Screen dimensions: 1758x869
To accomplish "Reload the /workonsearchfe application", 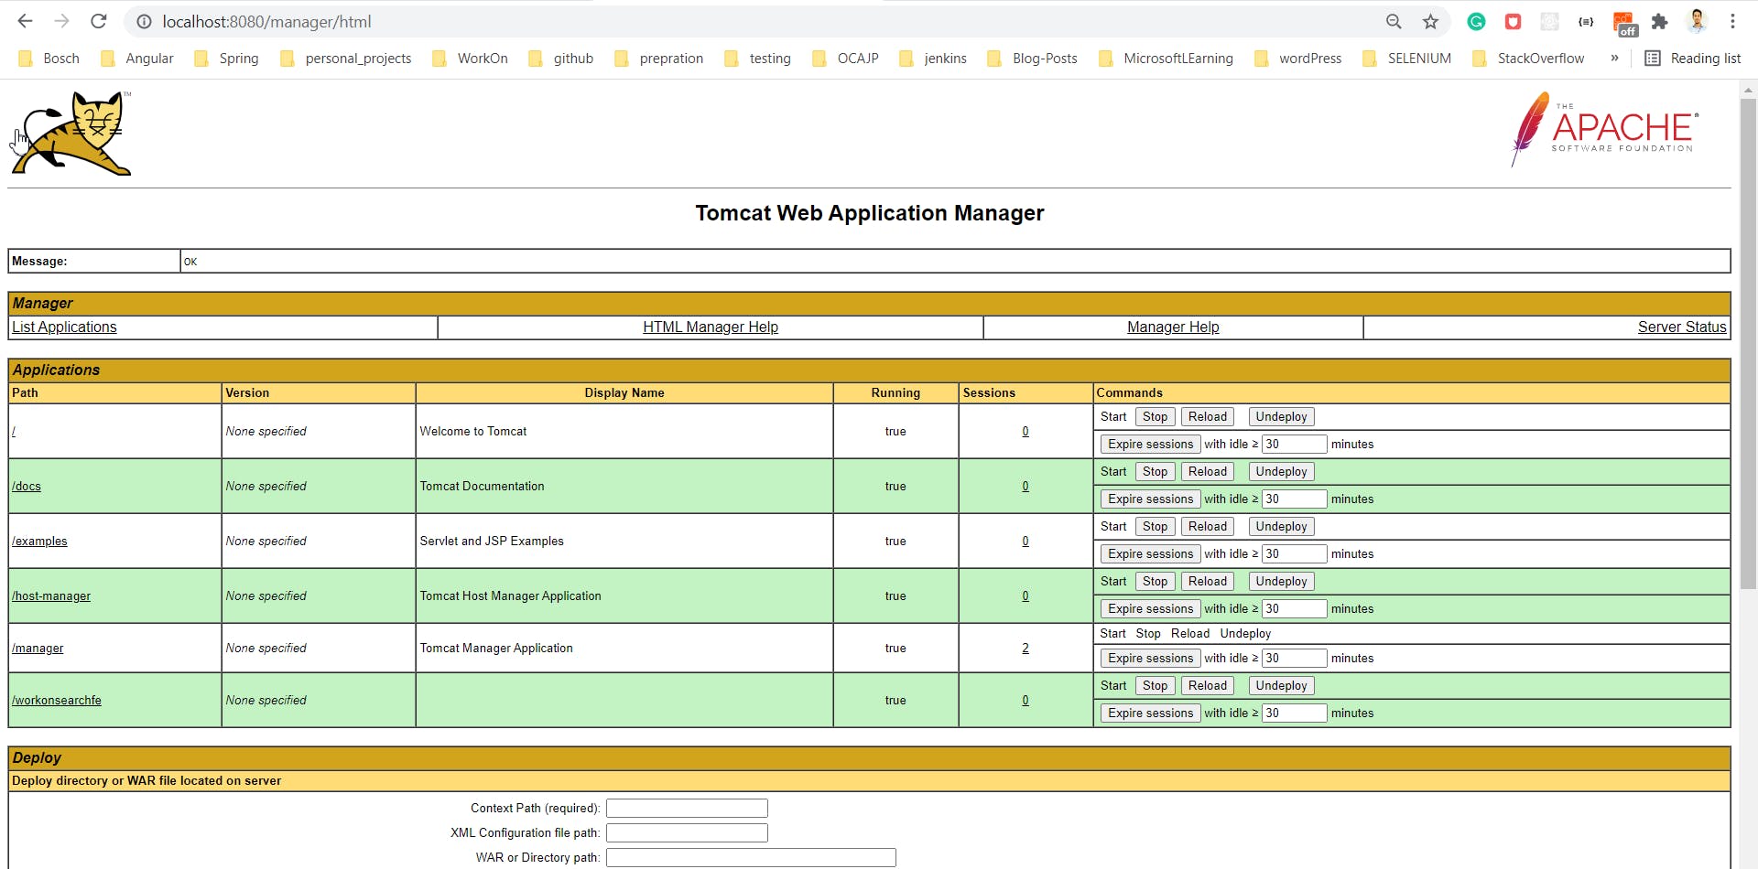I will coord(1207,685).
